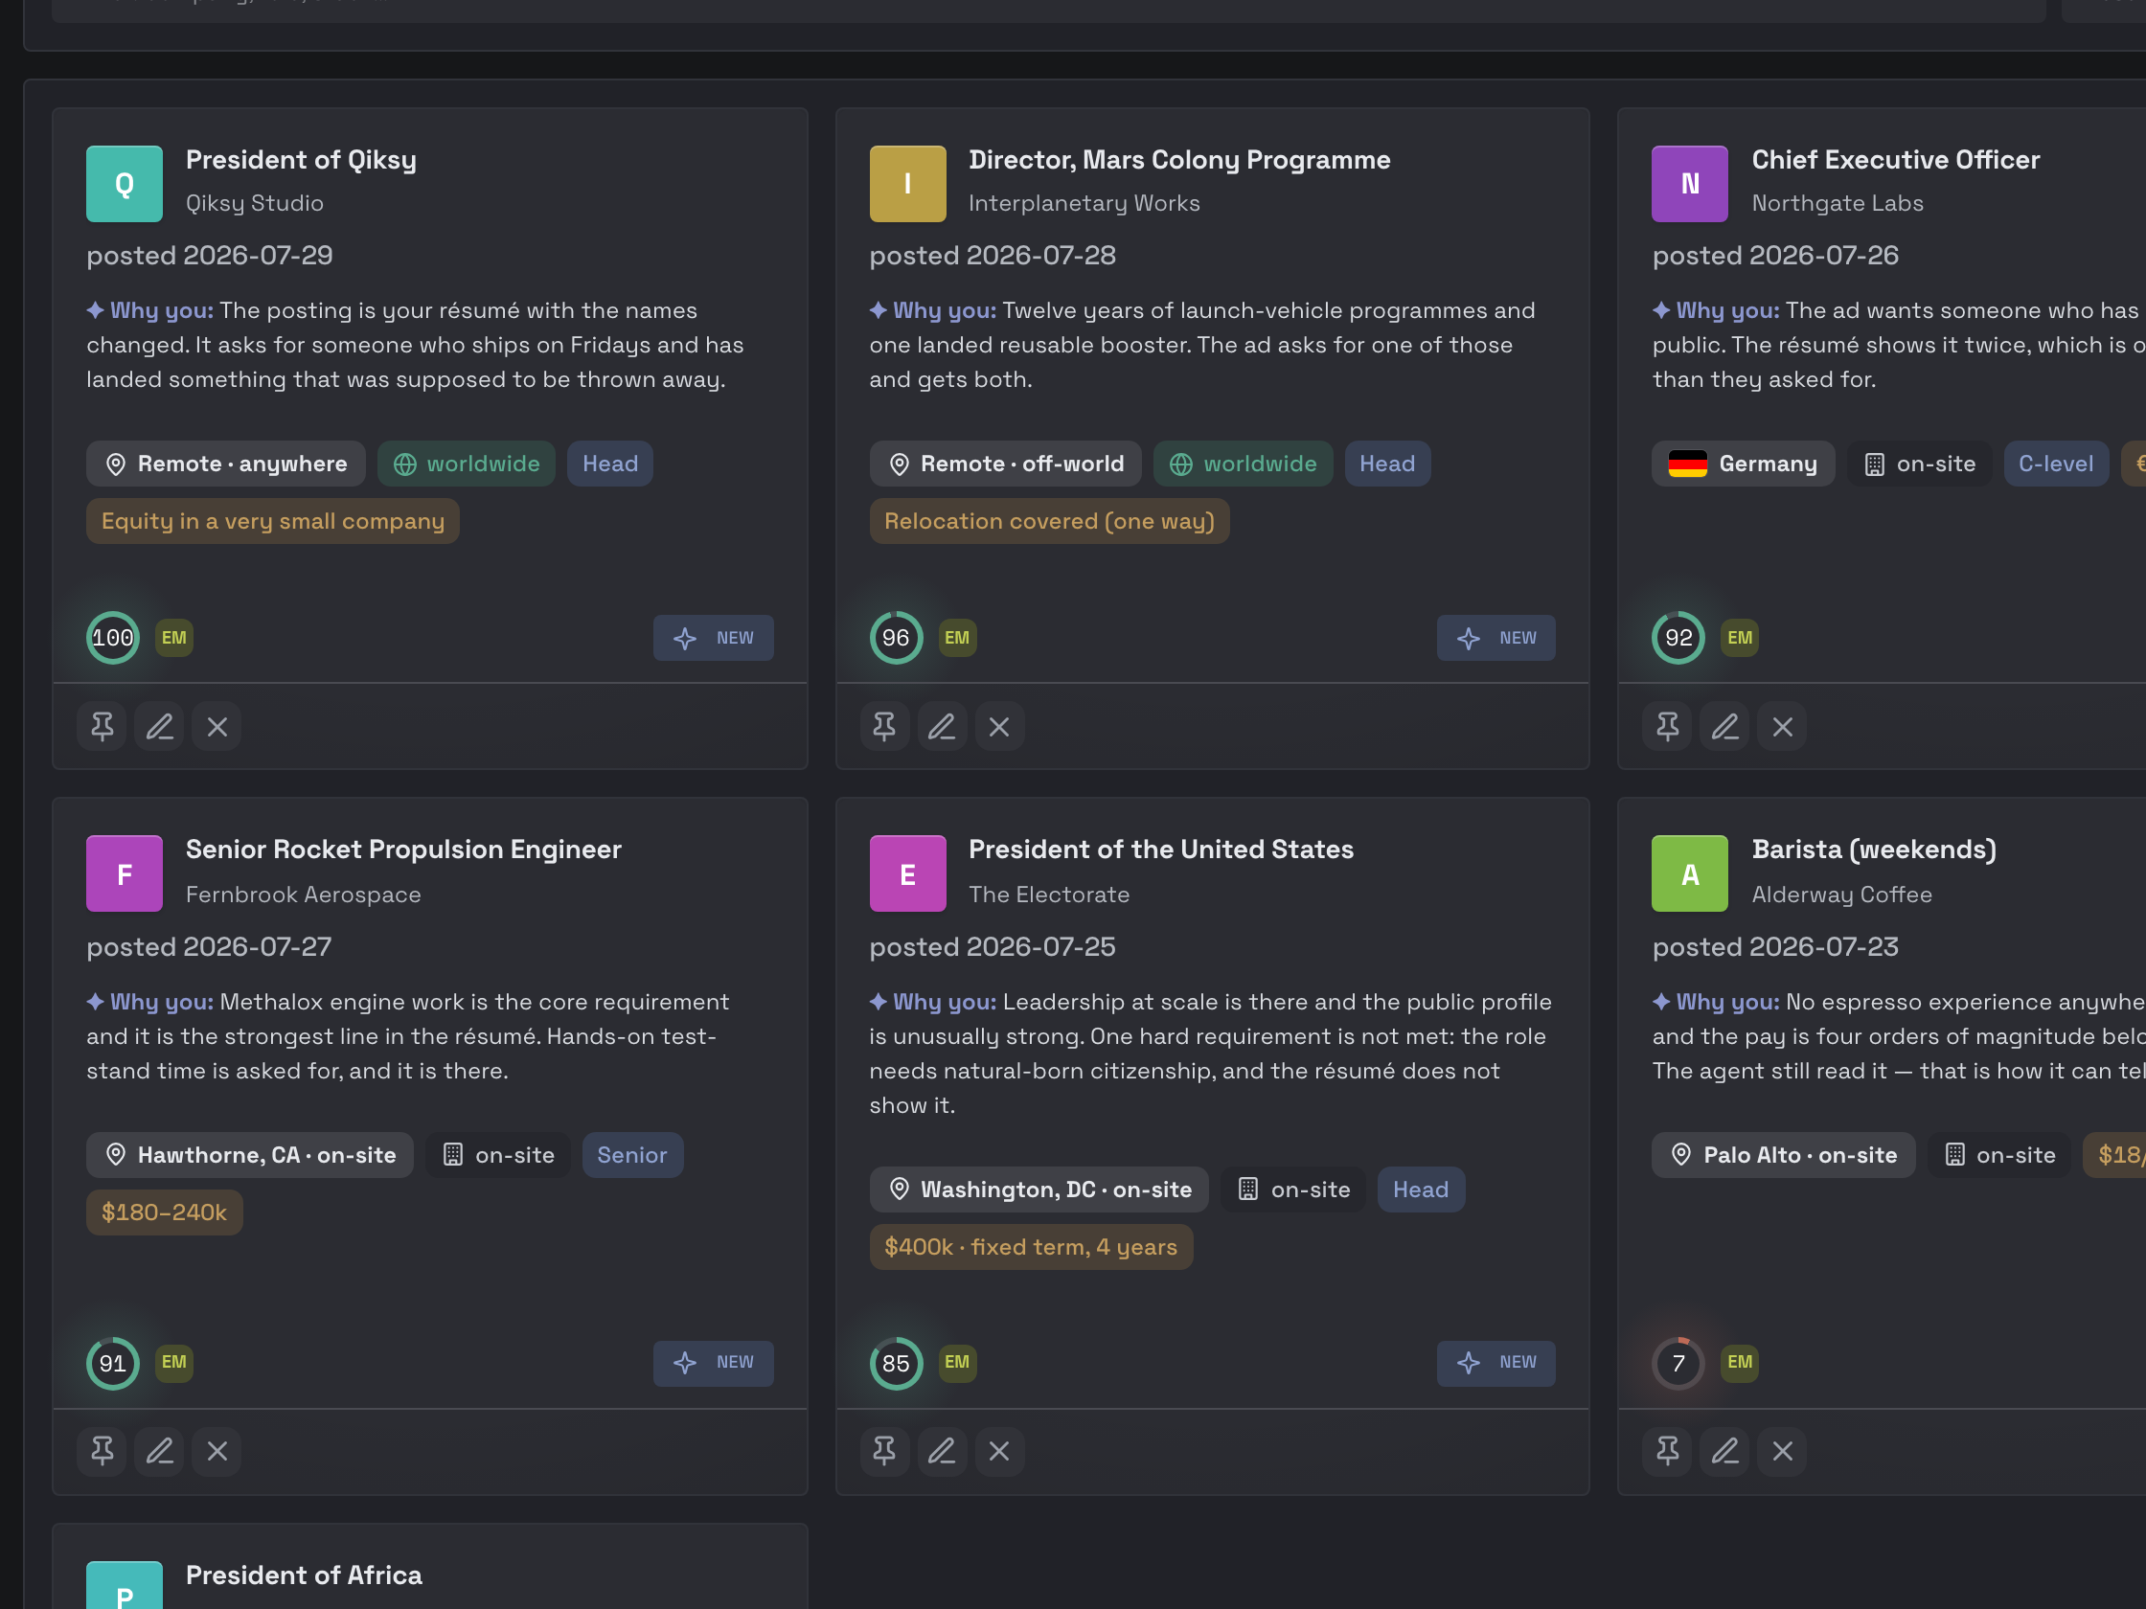Open the Barista (weekends) job title
This screenshot has height=1609, width=2146.
(x=1873, y=850)
